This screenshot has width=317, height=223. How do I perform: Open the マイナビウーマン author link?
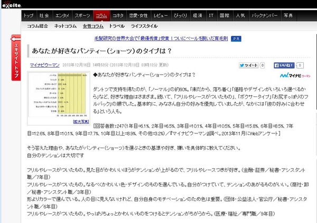(x=45, y=65)
